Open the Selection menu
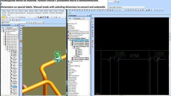The image size is (171, 96). pos(21,11)
